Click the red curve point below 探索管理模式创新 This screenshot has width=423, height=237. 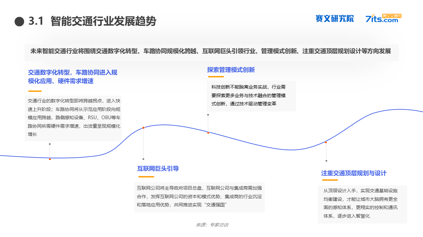pos(208,133)
